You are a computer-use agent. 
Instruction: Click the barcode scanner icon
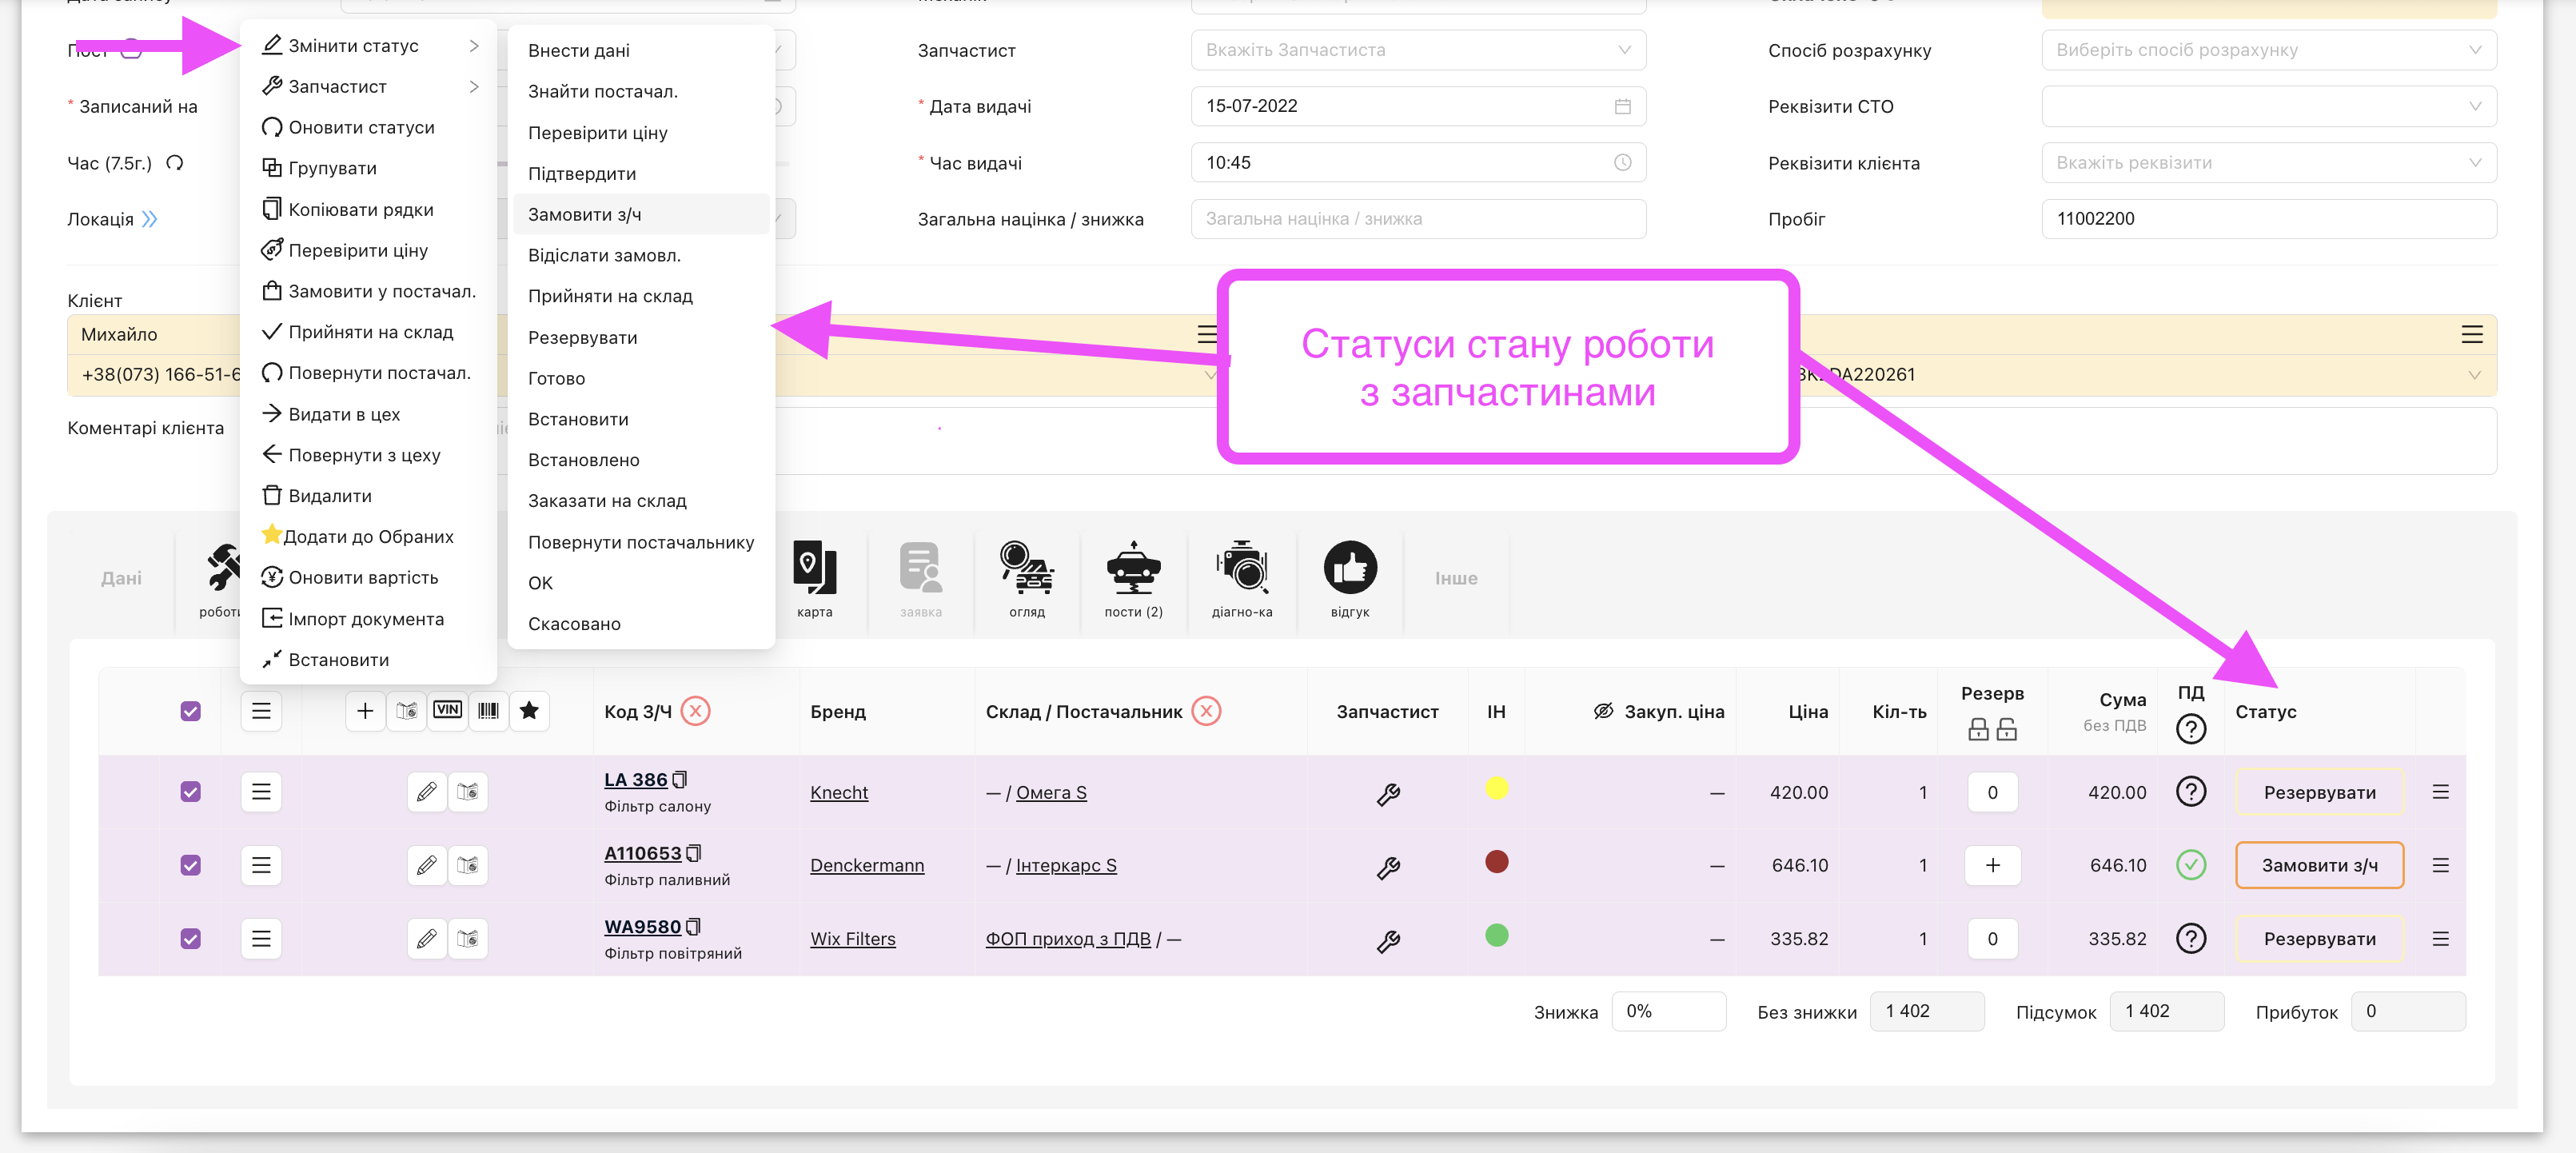[x=488, y=710]
